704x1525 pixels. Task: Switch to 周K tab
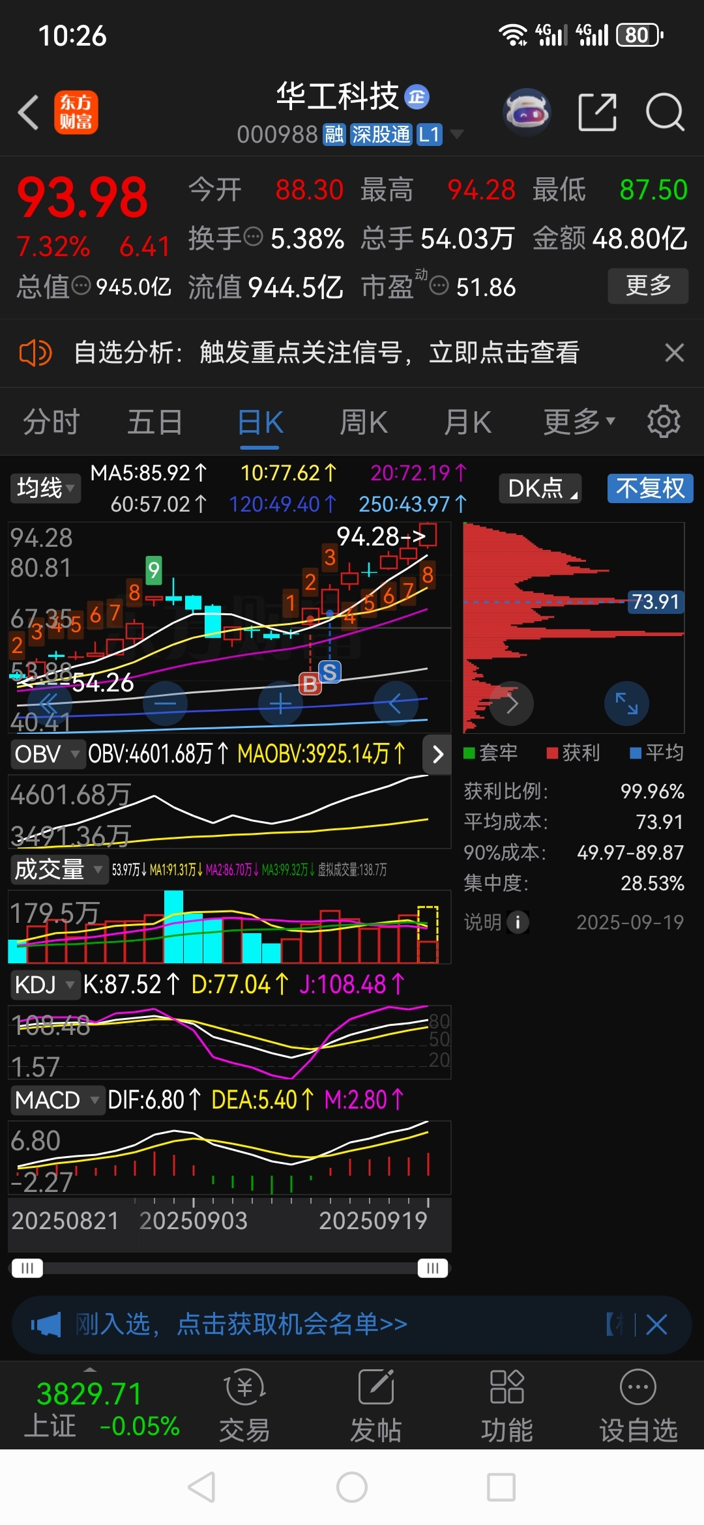(x=364, y=422)
